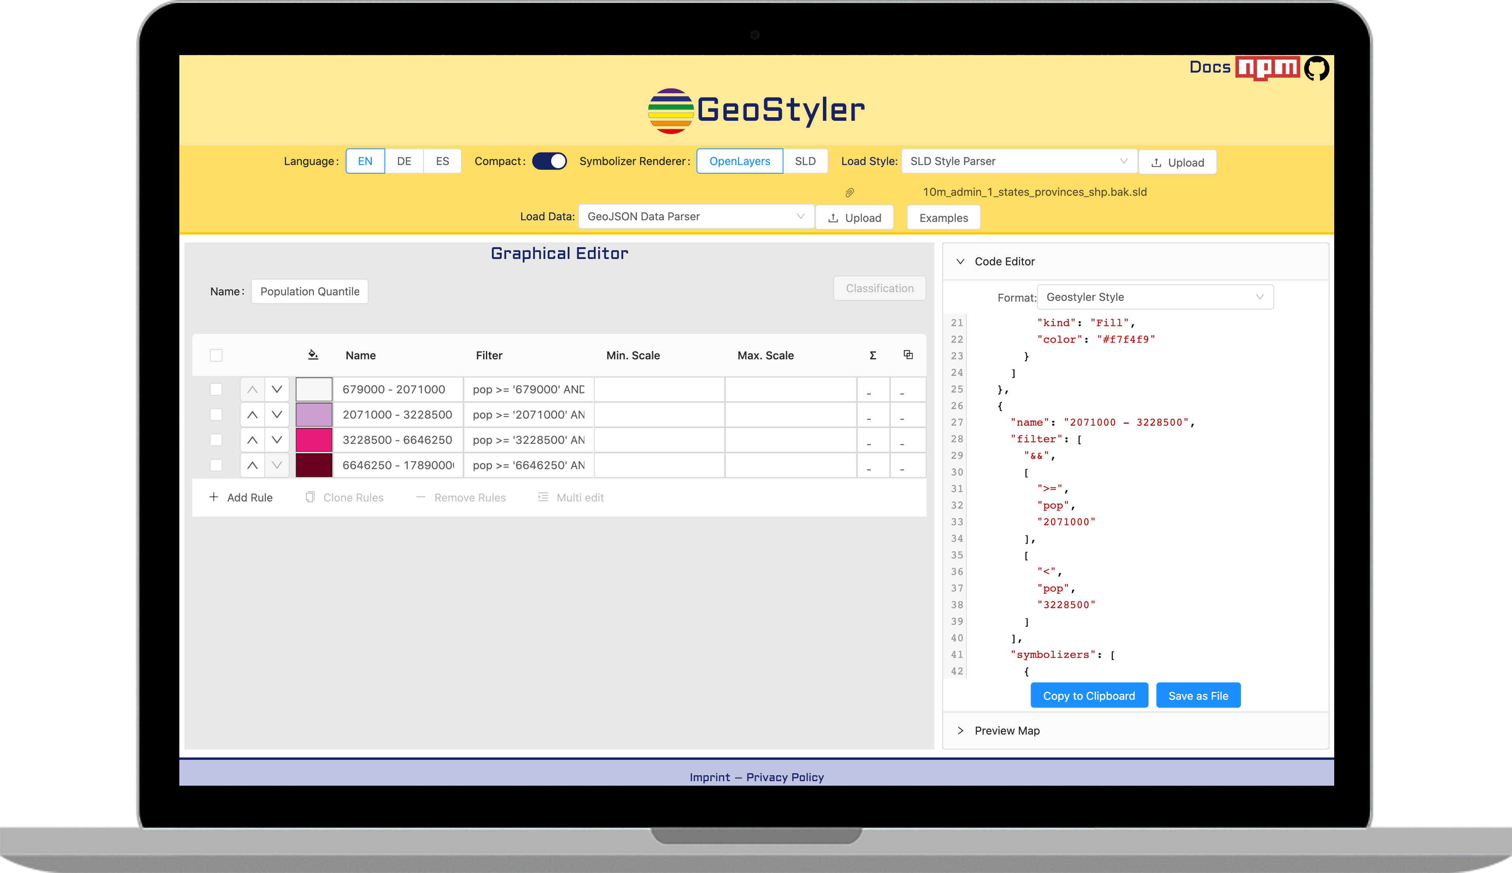
Task: Move rule 6646250 - 17890000 up
Action: point(252,465)
